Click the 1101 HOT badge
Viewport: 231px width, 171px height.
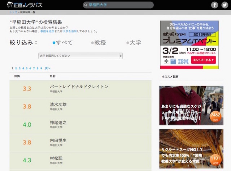coord(215,159)
